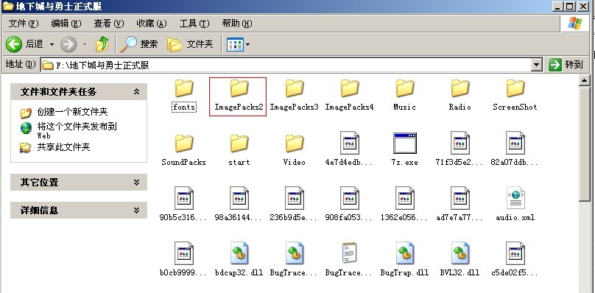Select the 1362e056... file
Viewport: 595px width, 293px height.
pos(404,204)
